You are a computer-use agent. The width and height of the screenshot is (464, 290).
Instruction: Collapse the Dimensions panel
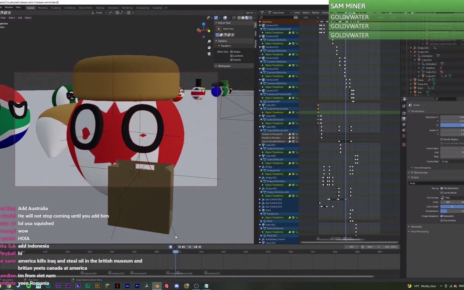tap(409, 111)
